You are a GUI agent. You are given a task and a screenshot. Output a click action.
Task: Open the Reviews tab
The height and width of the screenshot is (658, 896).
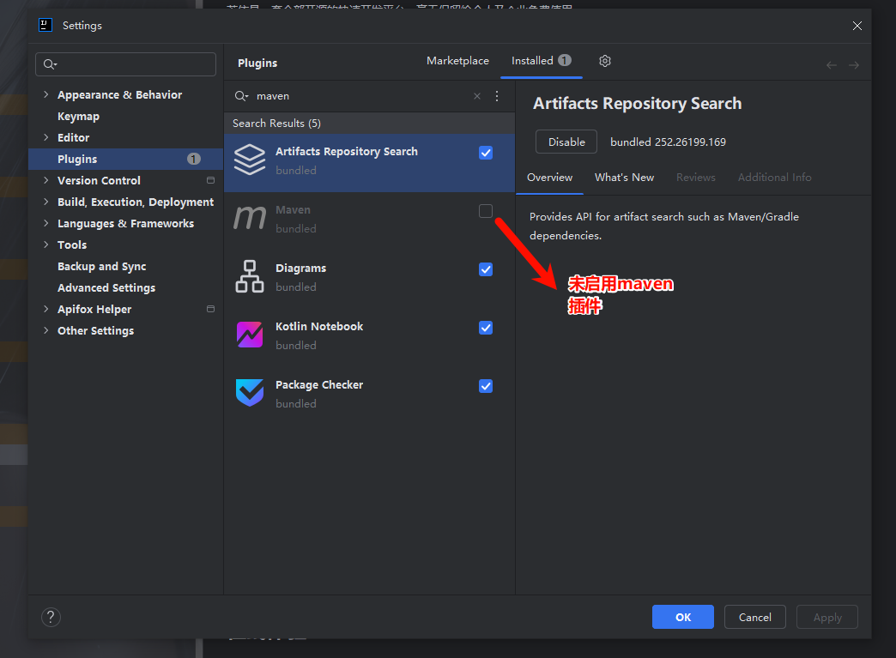coord(695,177)
